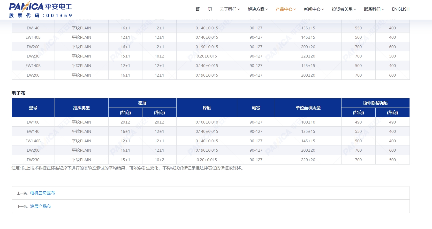Click the 幅宽 column header

256,108
